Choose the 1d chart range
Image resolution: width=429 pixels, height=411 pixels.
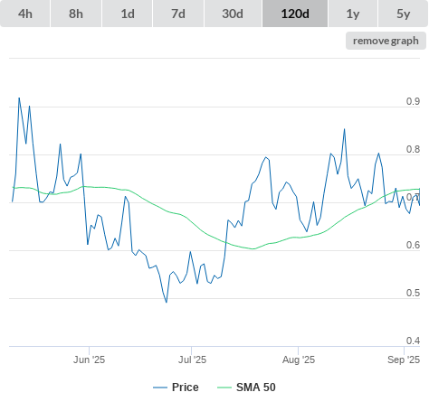coord(128,14)
